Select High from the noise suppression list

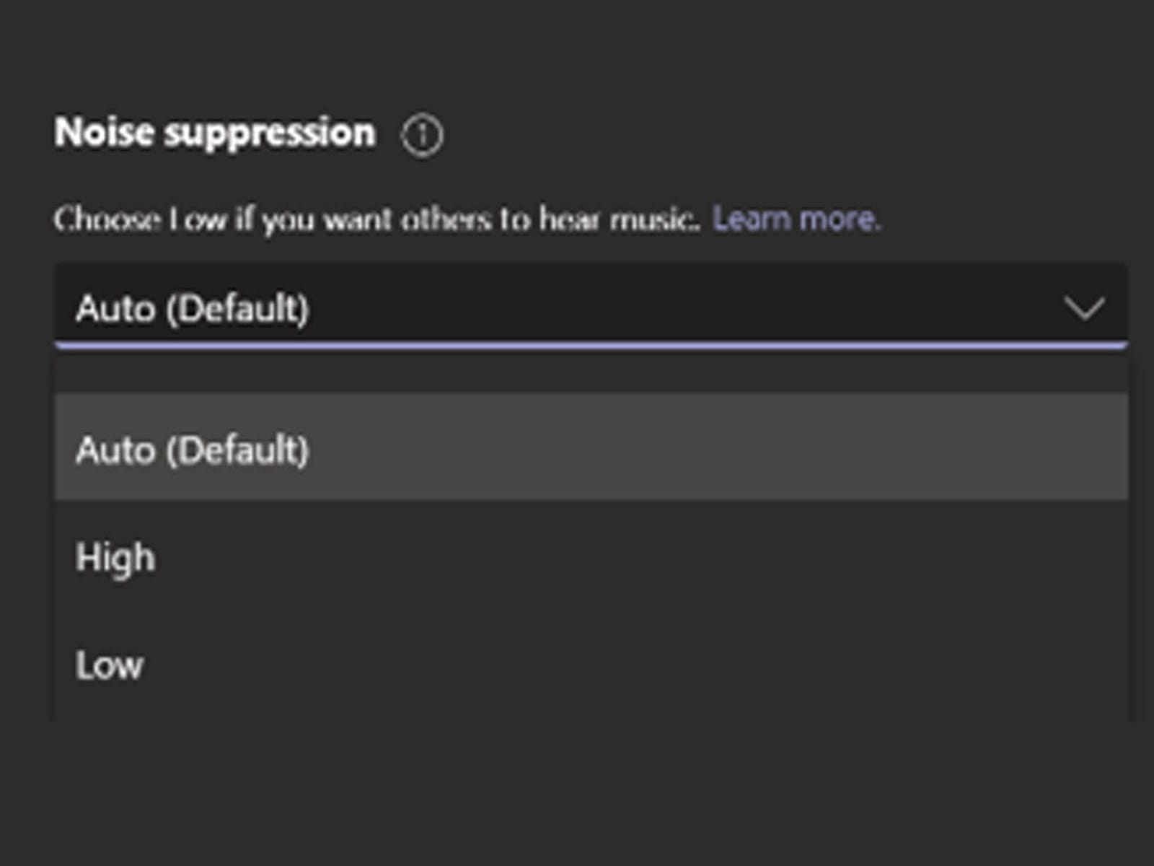click(115, 557)
